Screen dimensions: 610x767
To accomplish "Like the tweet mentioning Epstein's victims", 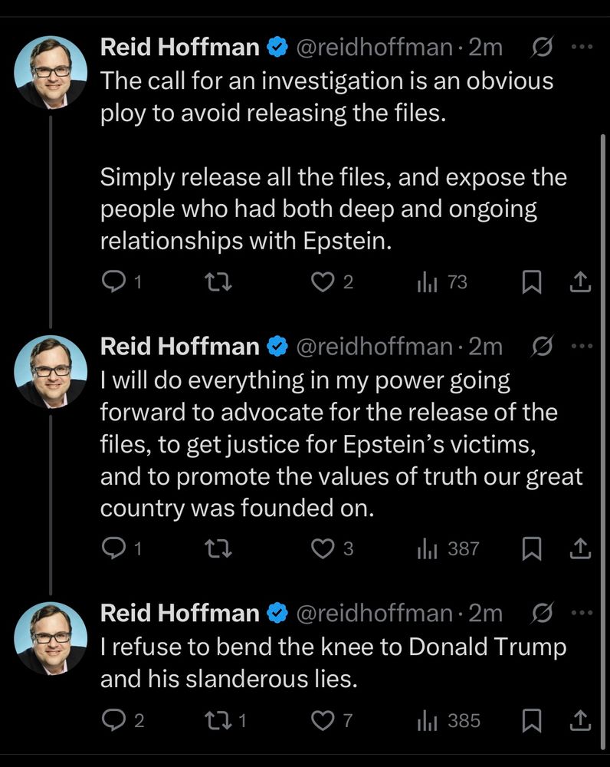I will click(x=323, y=548).
